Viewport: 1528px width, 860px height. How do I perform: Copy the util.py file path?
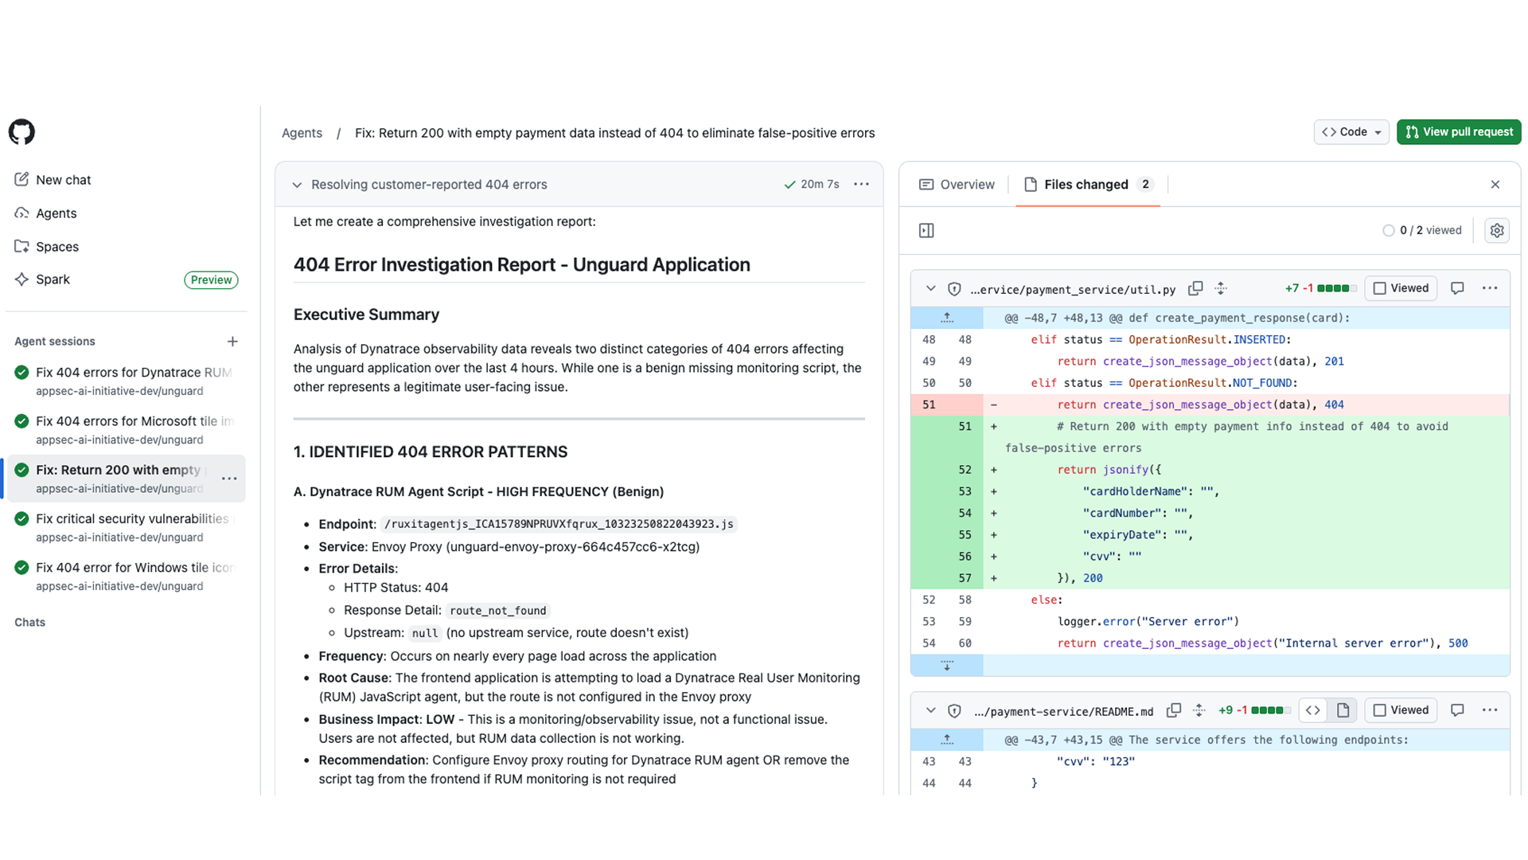(x=1195, y=288)
